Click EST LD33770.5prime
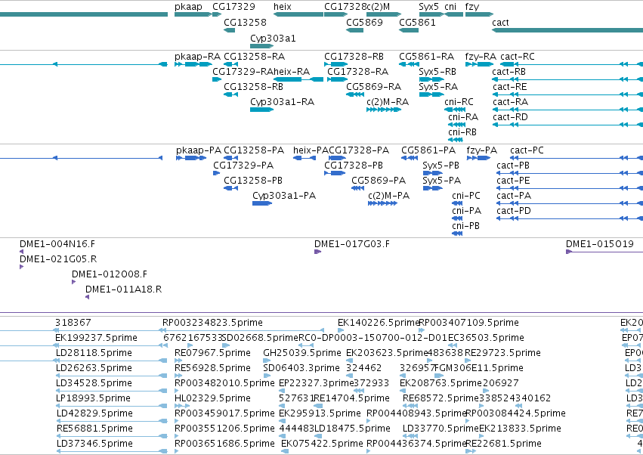Screen dimensions: 643x455 click(x=410, y=436)
